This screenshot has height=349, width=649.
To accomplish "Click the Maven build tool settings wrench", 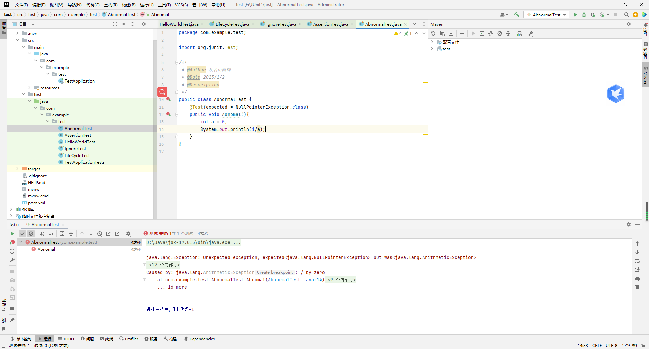I will click(531, 33).
